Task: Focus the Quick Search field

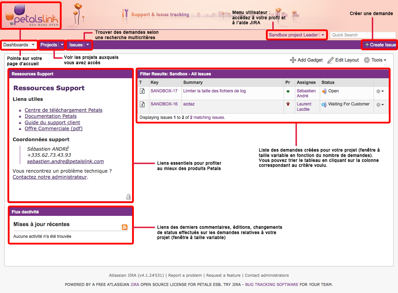Action: [x=363, y=35]
